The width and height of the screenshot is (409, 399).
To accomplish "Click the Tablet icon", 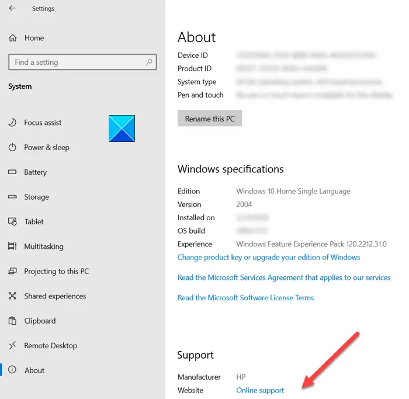I will coord(12,221).
